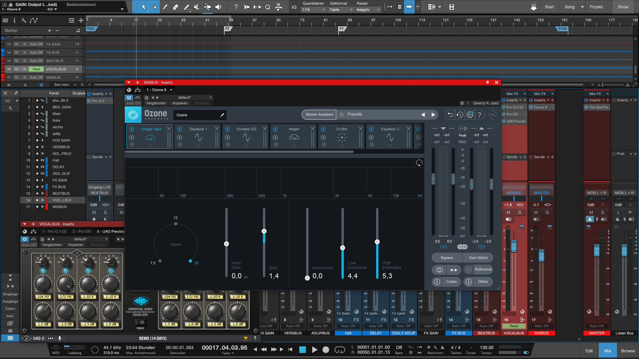Screen dimensions: 639x359
Task: Click Ozone Bypass button
Action: pyautogui.click(x=447, y=258)
